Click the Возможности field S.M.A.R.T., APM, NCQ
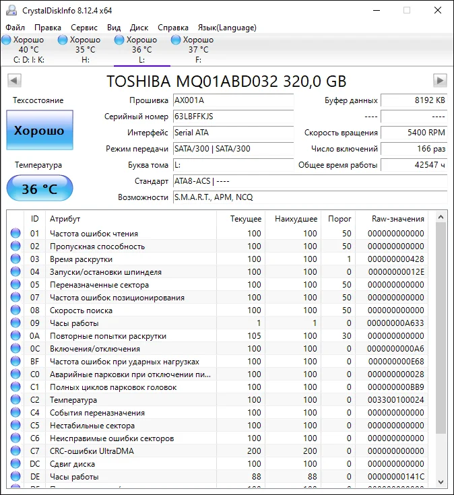The image size is (454, 495). pos(310,197)
